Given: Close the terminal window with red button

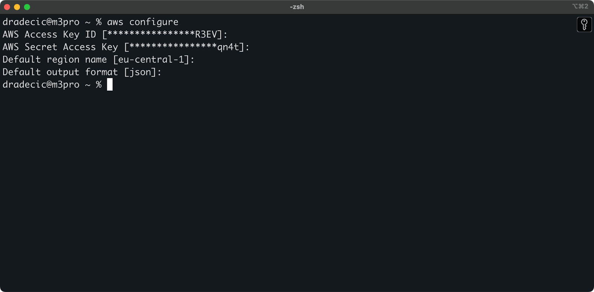Looking at the screenshot, I should click(x=7, y=7).
